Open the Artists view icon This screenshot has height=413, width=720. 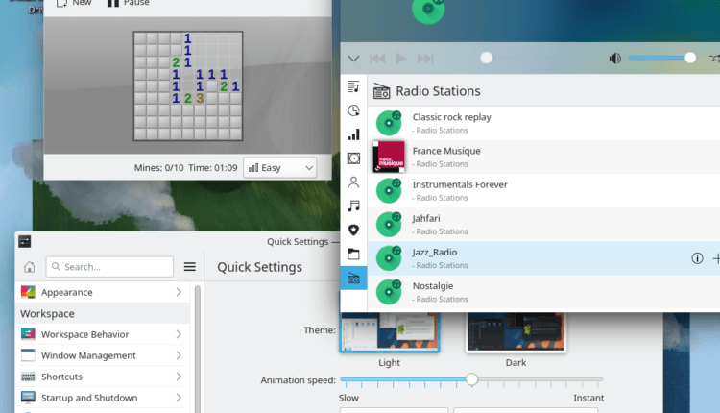pos(353,182)
